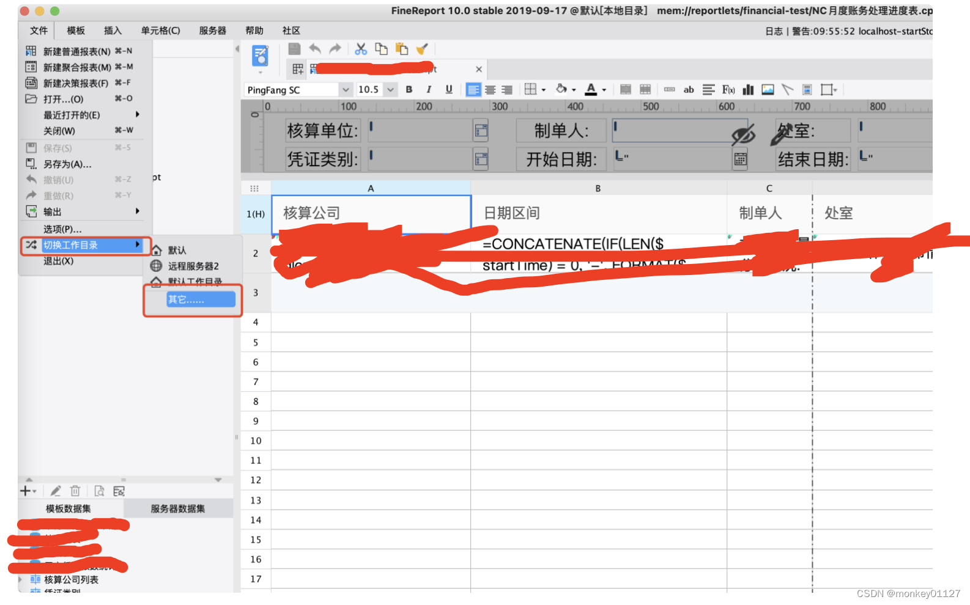Open the border style dropdown arrow
This screenshot has width=970, height=605.
point(543,90)
